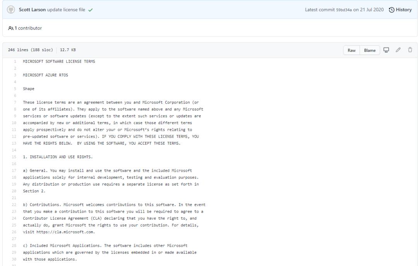Select line number 7
The width and height of the screenshot is (418, 266).
(x=15, y=102)
